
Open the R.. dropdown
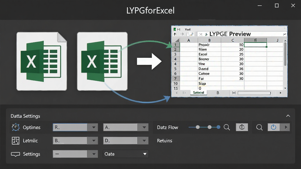pyautogui.click(x=75, y=127)
